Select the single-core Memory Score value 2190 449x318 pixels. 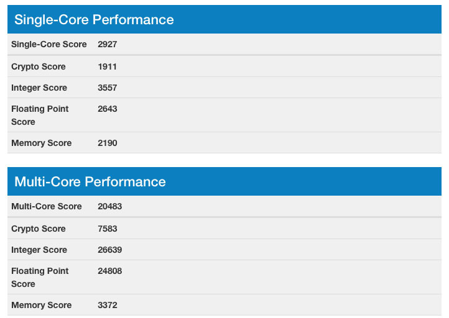(x=108, y=143)
